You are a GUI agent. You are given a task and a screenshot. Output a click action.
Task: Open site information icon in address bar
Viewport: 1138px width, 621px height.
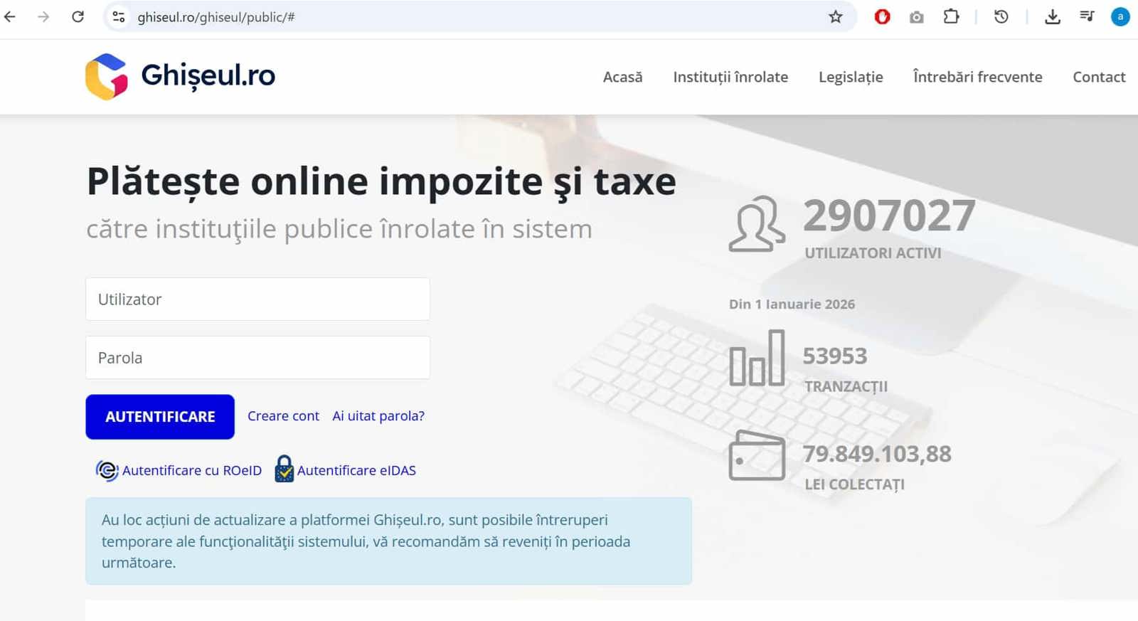pyautogui.click(x=119, y=16)
